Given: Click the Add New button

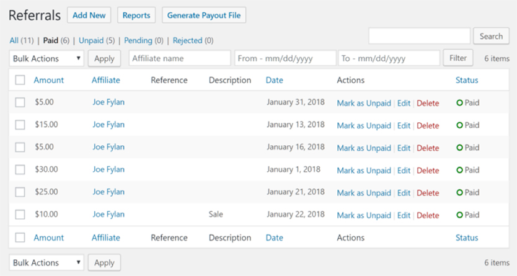Looking at the screenshot, I should pyautogui.click(x=89, y=15).
